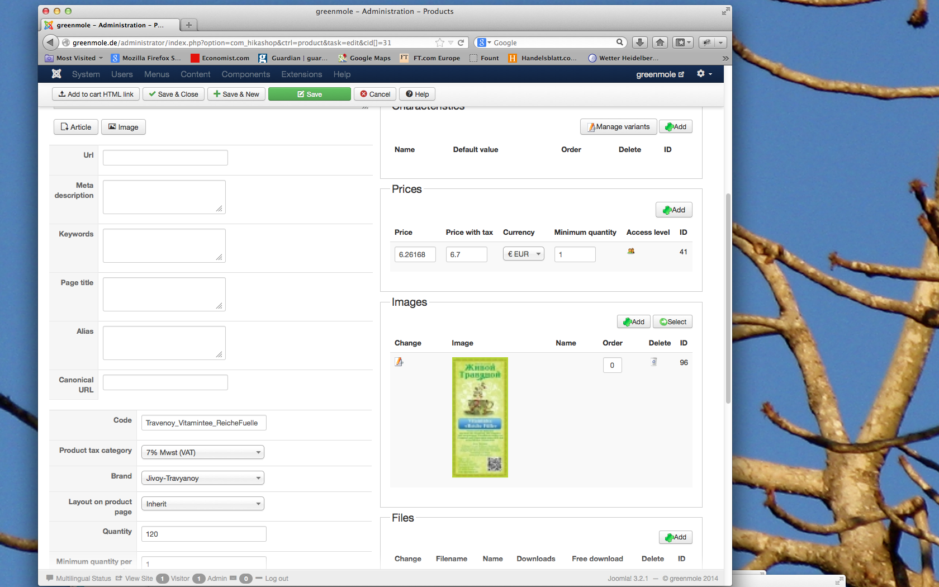Click the Image insert button

tap(124, 127)
